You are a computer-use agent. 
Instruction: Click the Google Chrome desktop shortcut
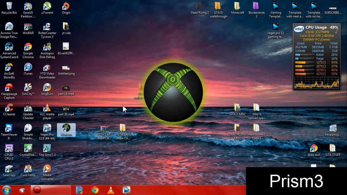pyautogui.click(x=28, y=51)
